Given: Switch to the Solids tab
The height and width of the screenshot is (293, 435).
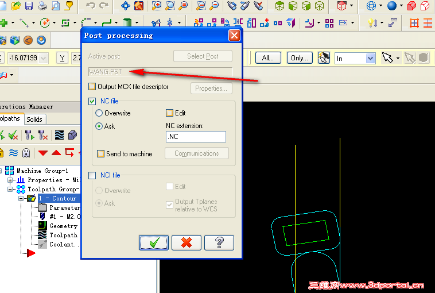Looking at the screenshot, I should [34, 119].
